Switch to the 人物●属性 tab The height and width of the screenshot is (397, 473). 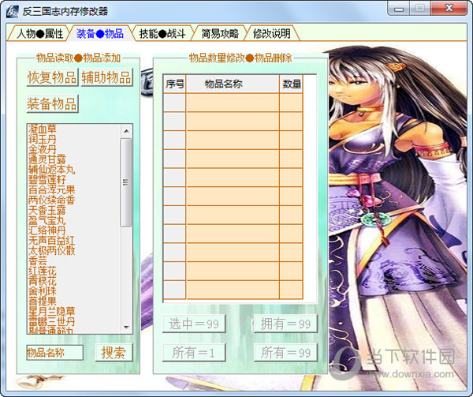(x=39, y=33)
